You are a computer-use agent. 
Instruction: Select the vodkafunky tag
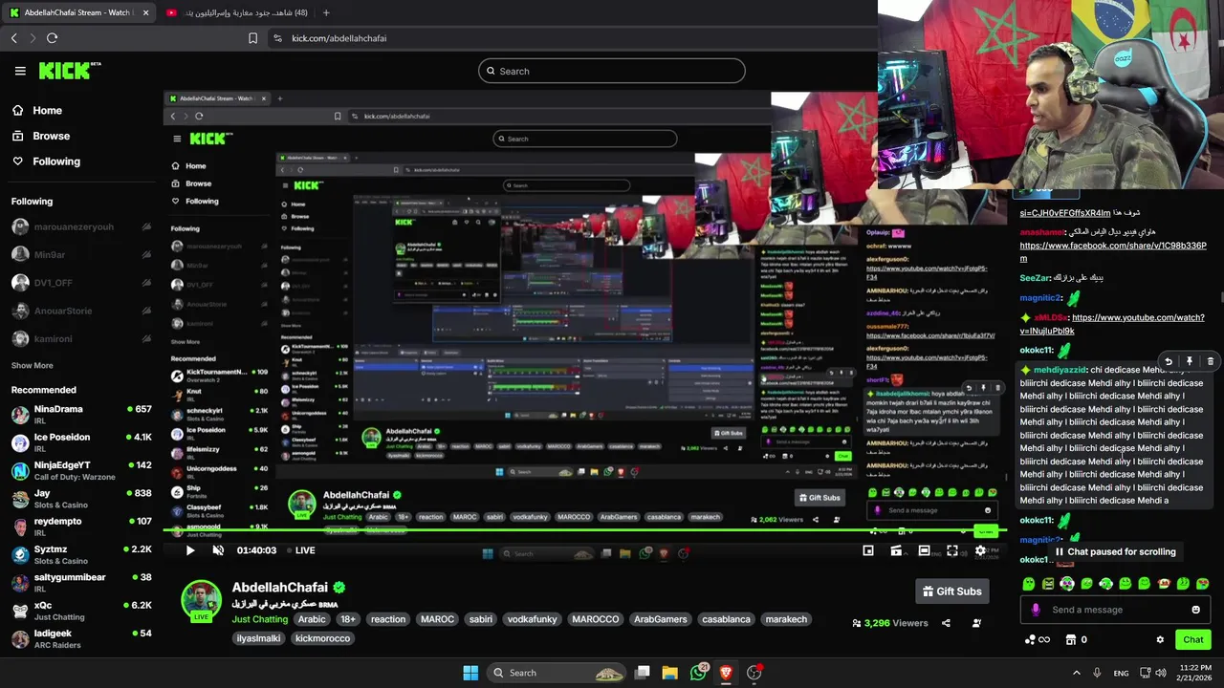(531, 619)
